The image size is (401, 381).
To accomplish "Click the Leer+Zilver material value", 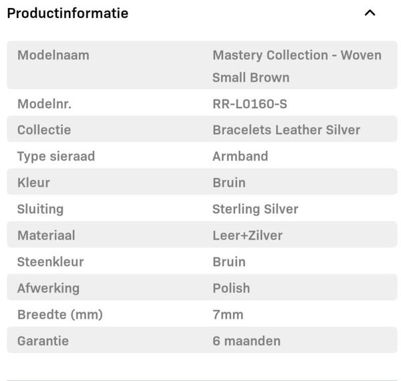I will tap(247, 235).
